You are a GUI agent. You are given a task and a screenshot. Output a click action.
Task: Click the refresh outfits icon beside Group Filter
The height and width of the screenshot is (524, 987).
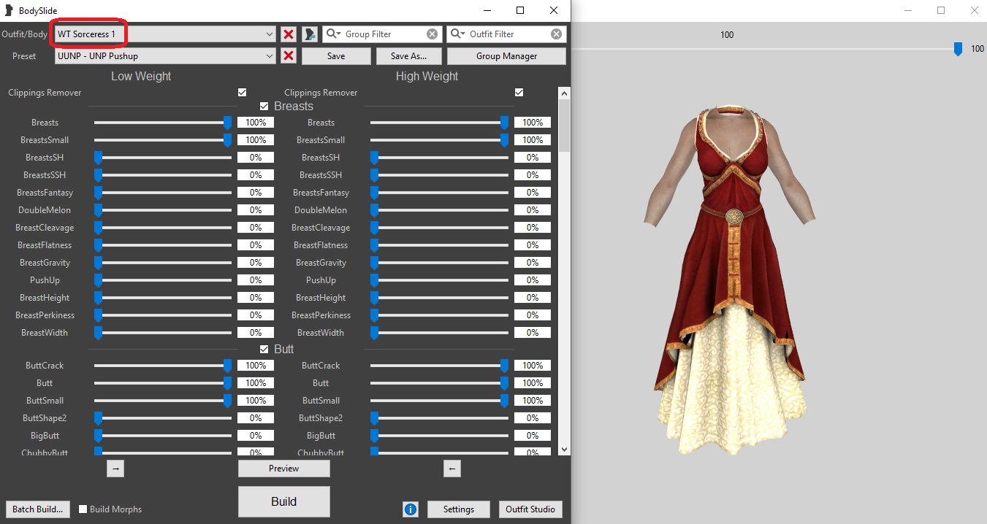pyautogui.click(x=310, y=34)
